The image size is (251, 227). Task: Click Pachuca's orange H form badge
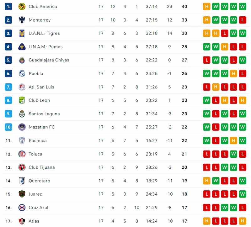[x=233, y=141]
